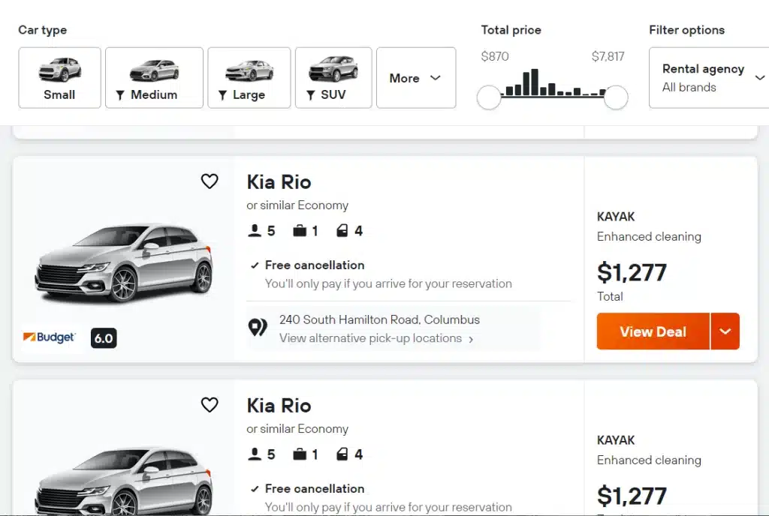Open View alternative pick-up locations link
The image size is (769, 516).
click(376, 338)
